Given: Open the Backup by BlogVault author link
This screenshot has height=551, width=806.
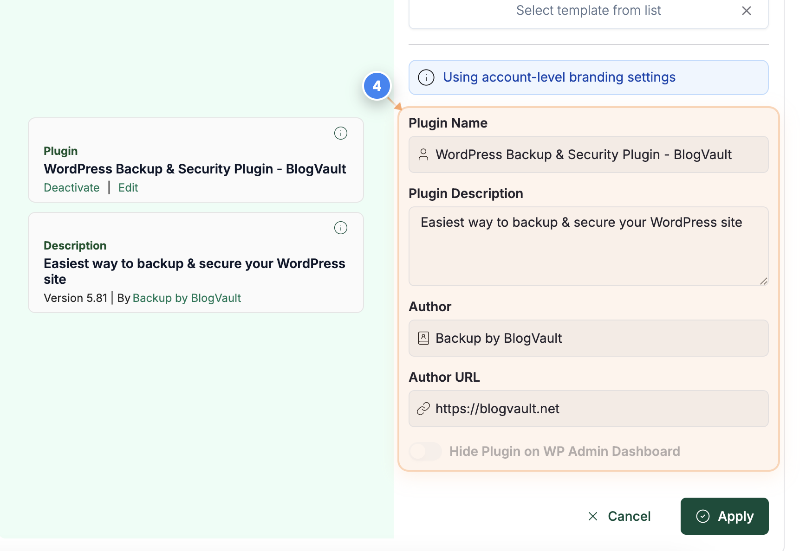Looking at the screenshot, I should coord(187,298).
